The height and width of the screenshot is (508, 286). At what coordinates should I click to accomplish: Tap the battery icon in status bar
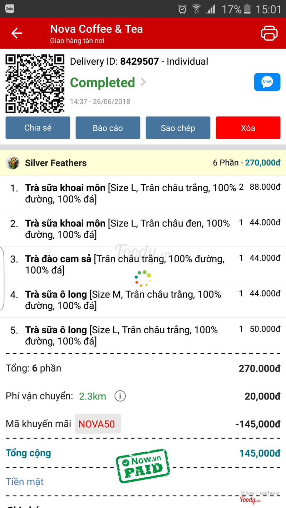coord(247,9)
